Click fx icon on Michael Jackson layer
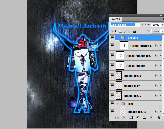The height and width of the screenshot is (129, 164). (156, 65)
